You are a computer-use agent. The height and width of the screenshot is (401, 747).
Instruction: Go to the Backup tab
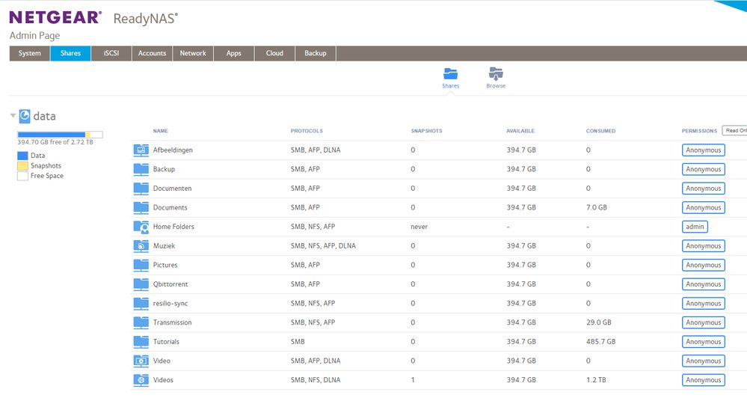[316, 53]
